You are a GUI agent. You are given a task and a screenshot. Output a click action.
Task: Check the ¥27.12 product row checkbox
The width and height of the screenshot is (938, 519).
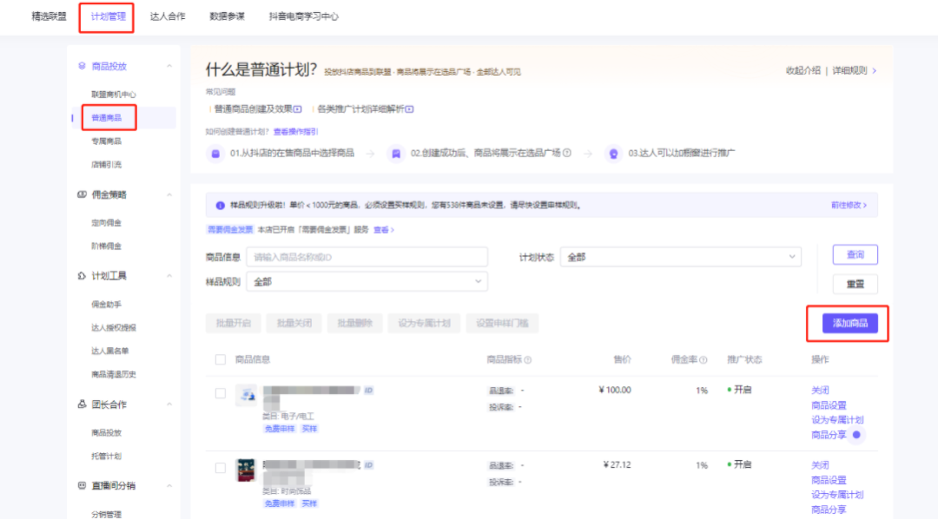[220, 468]
